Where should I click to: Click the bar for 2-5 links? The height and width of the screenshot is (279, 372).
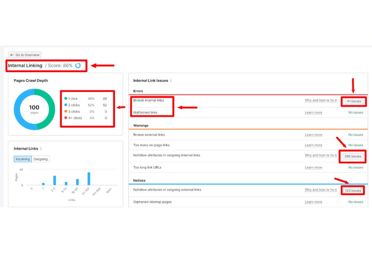tap(55, 180)
